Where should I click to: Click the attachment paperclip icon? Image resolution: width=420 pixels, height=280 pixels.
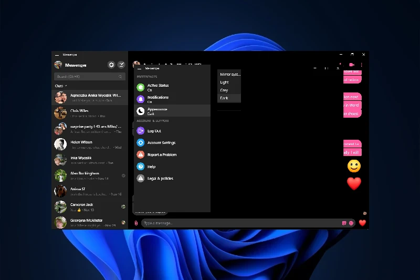point(135,223)
